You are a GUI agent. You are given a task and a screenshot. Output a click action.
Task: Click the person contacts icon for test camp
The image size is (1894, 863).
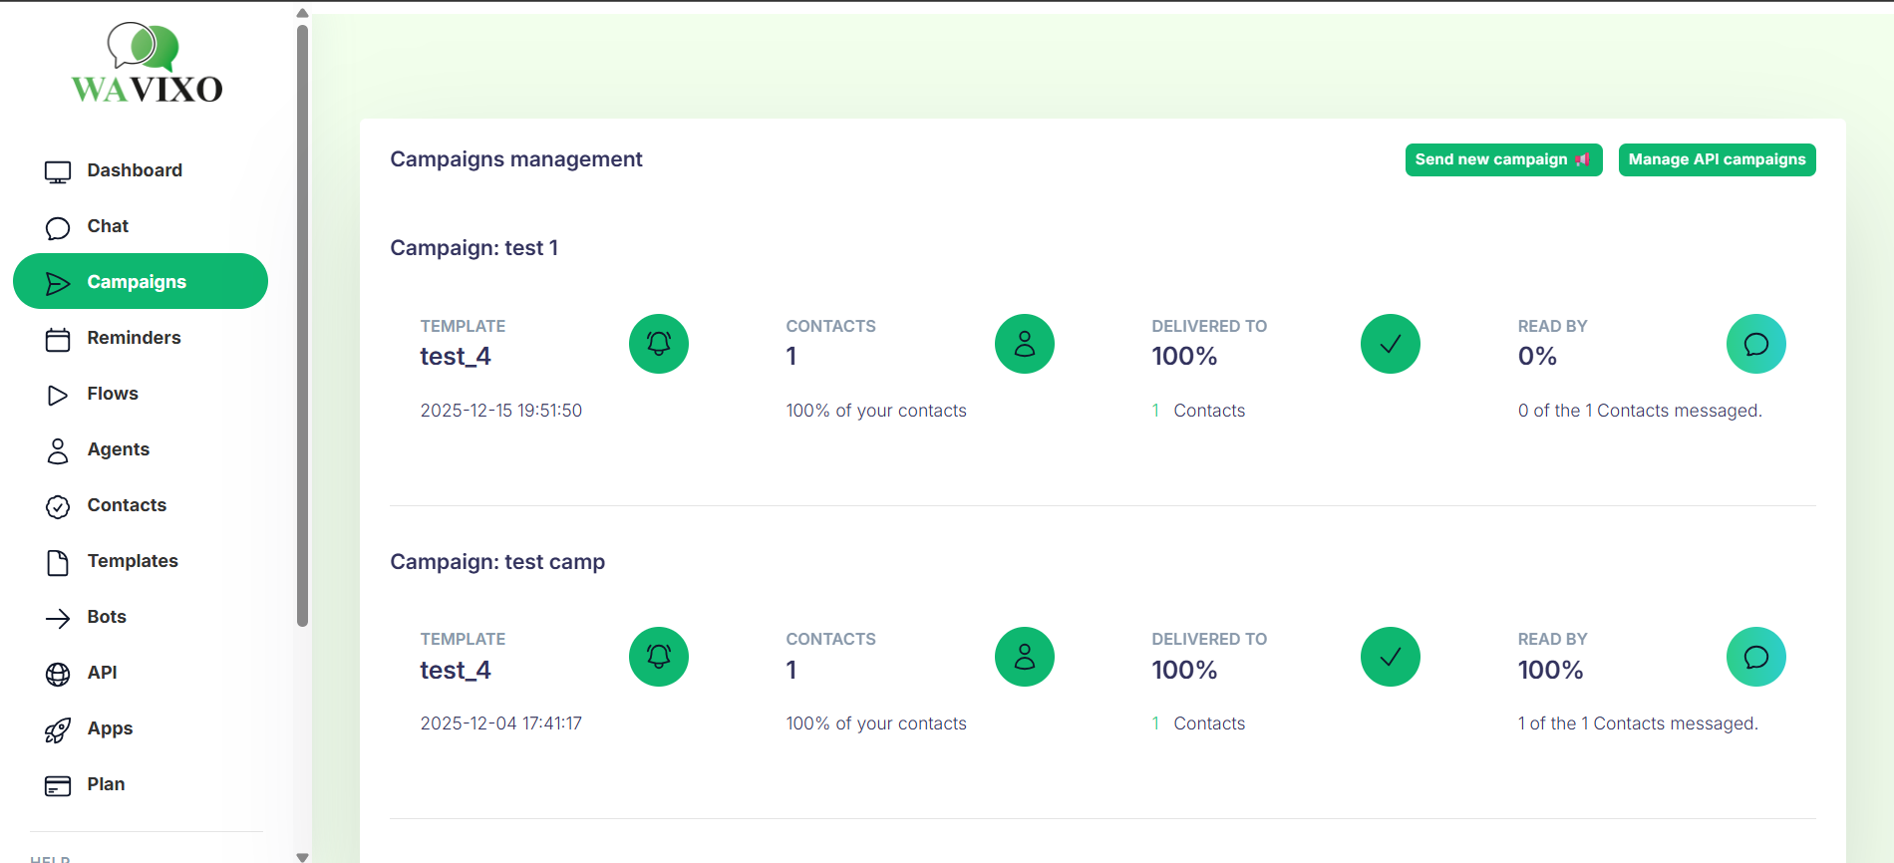click(x=1024, y=657)
